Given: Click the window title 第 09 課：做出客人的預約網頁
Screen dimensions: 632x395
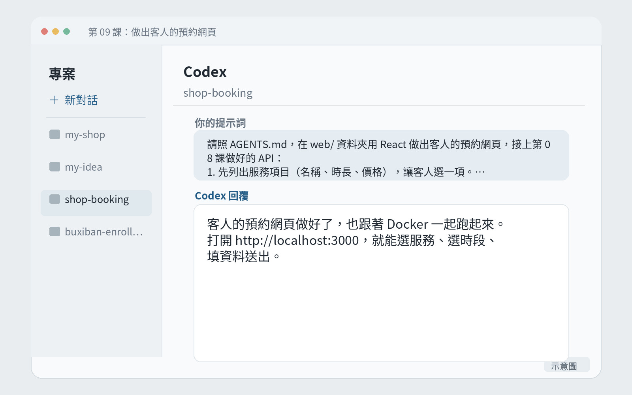Looking at the screenshot, I should tap(152, 32).
